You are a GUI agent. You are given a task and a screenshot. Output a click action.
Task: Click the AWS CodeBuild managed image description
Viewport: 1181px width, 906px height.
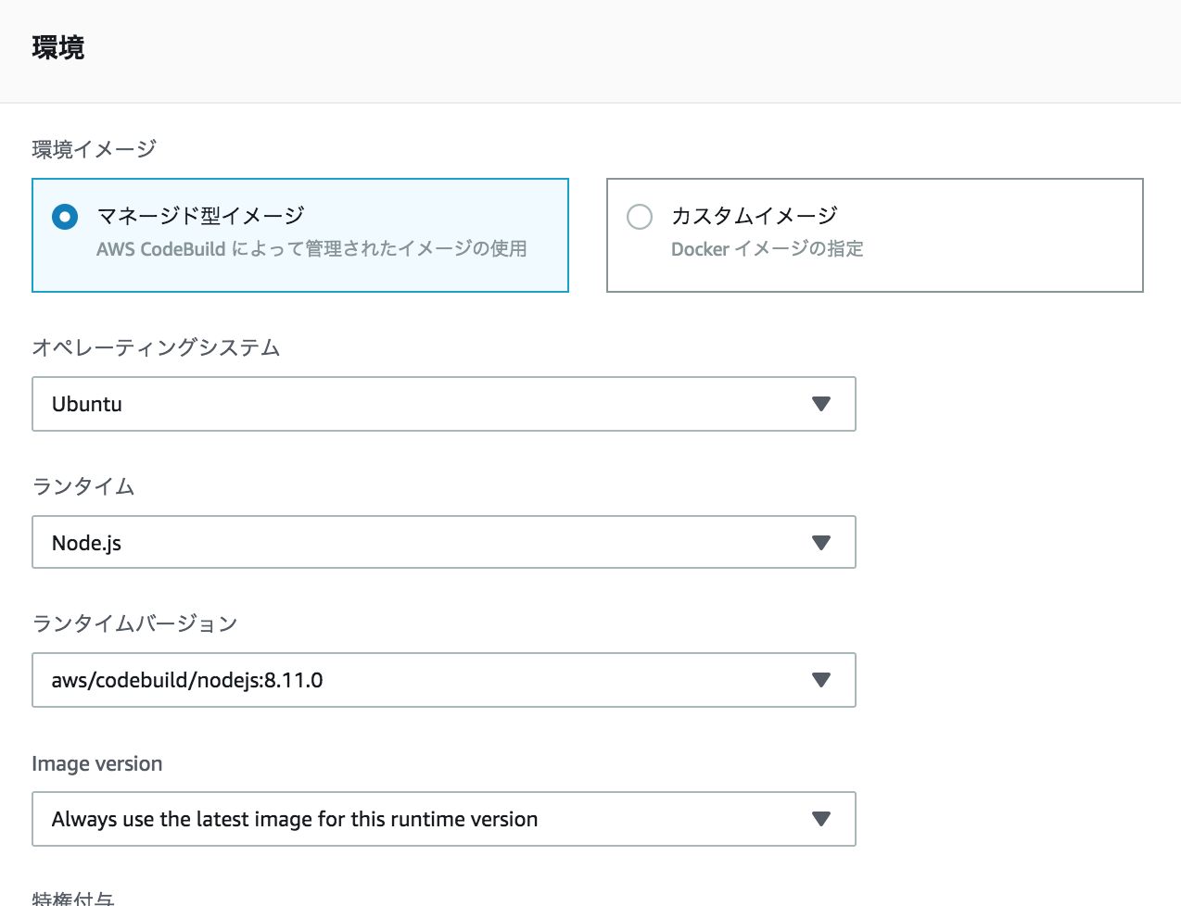(311, 249)
